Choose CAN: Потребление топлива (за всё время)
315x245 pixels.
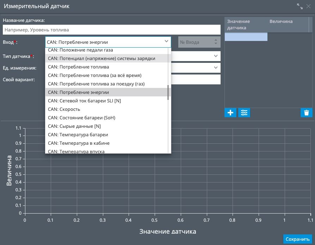coord(108,75)
